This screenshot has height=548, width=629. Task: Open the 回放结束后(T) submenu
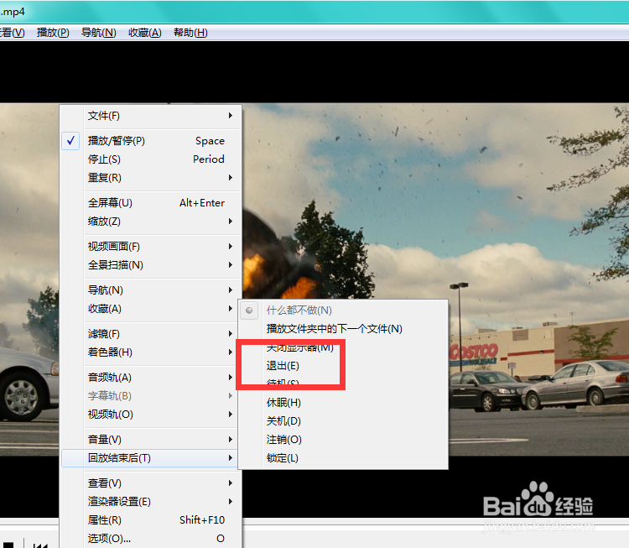coord(151,458)
